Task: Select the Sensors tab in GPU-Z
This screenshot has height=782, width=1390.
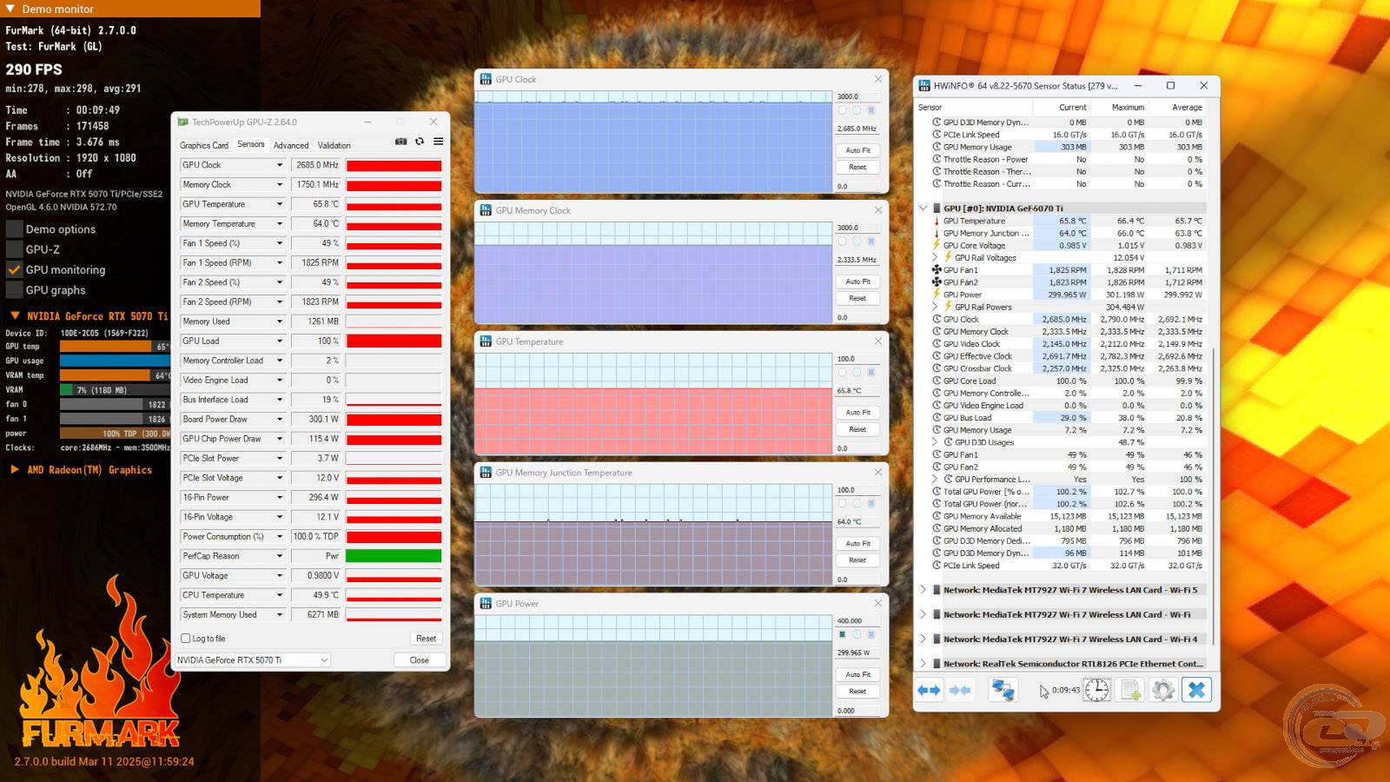Action: (251, 144)
